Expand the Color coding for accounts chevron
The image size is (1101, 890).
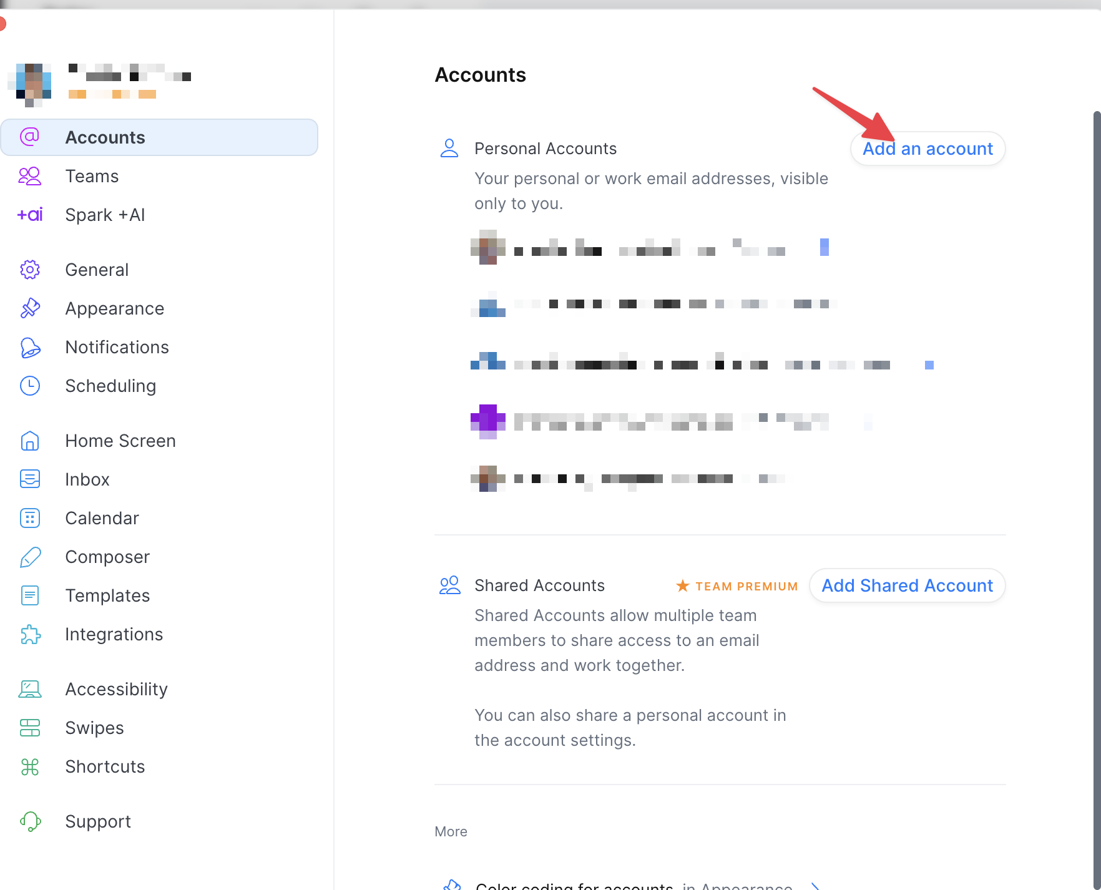coord(815,886)
